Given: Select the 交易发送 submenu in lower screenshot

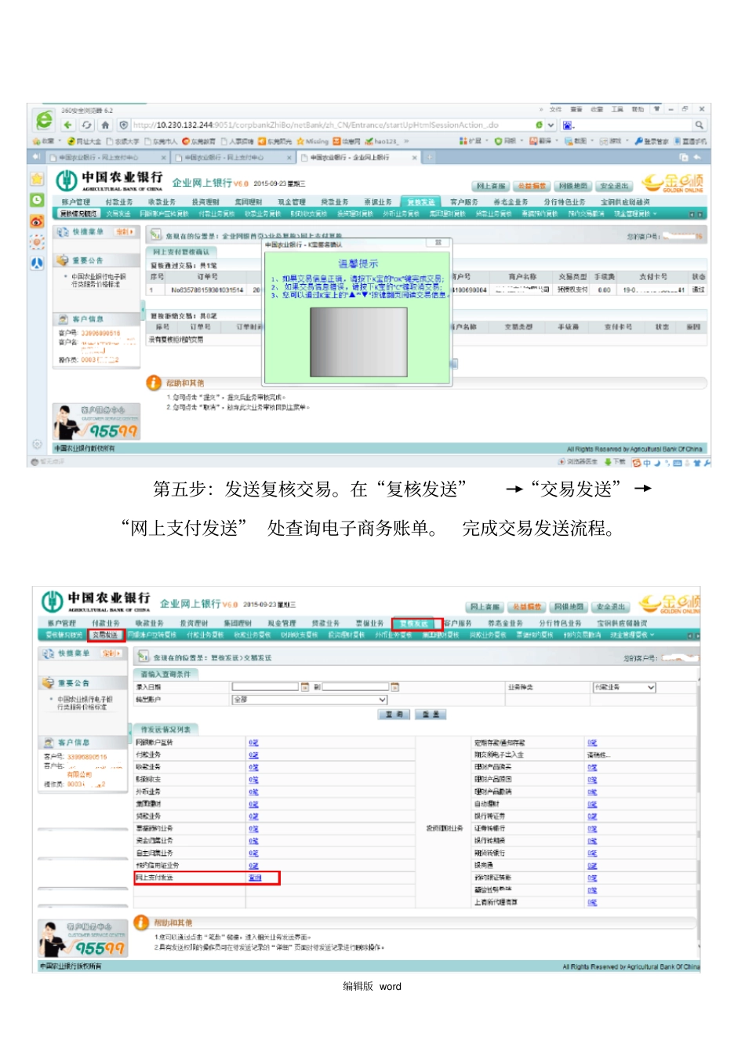Looking at the screenshot, I should [106, 635].
